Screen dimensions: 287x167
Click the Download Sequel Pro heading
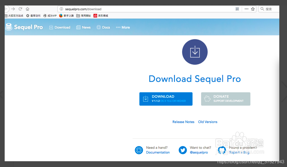point(195,79)
